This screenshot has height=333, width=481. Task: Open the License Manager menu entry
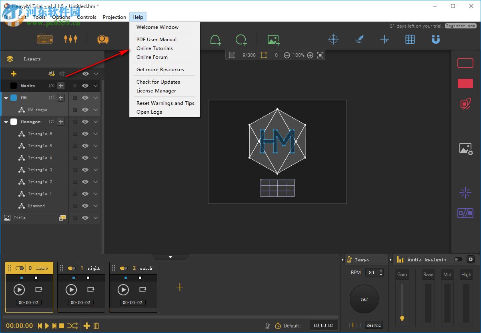pos(156,90)
